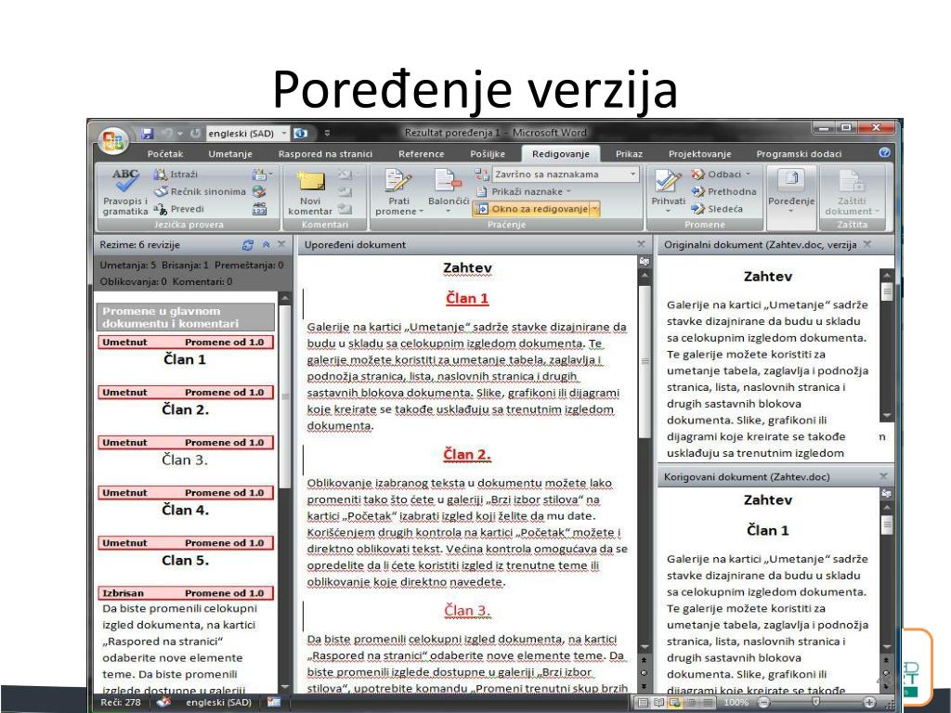Click the Save icon in the quick access toolbar

coord(148,133)
